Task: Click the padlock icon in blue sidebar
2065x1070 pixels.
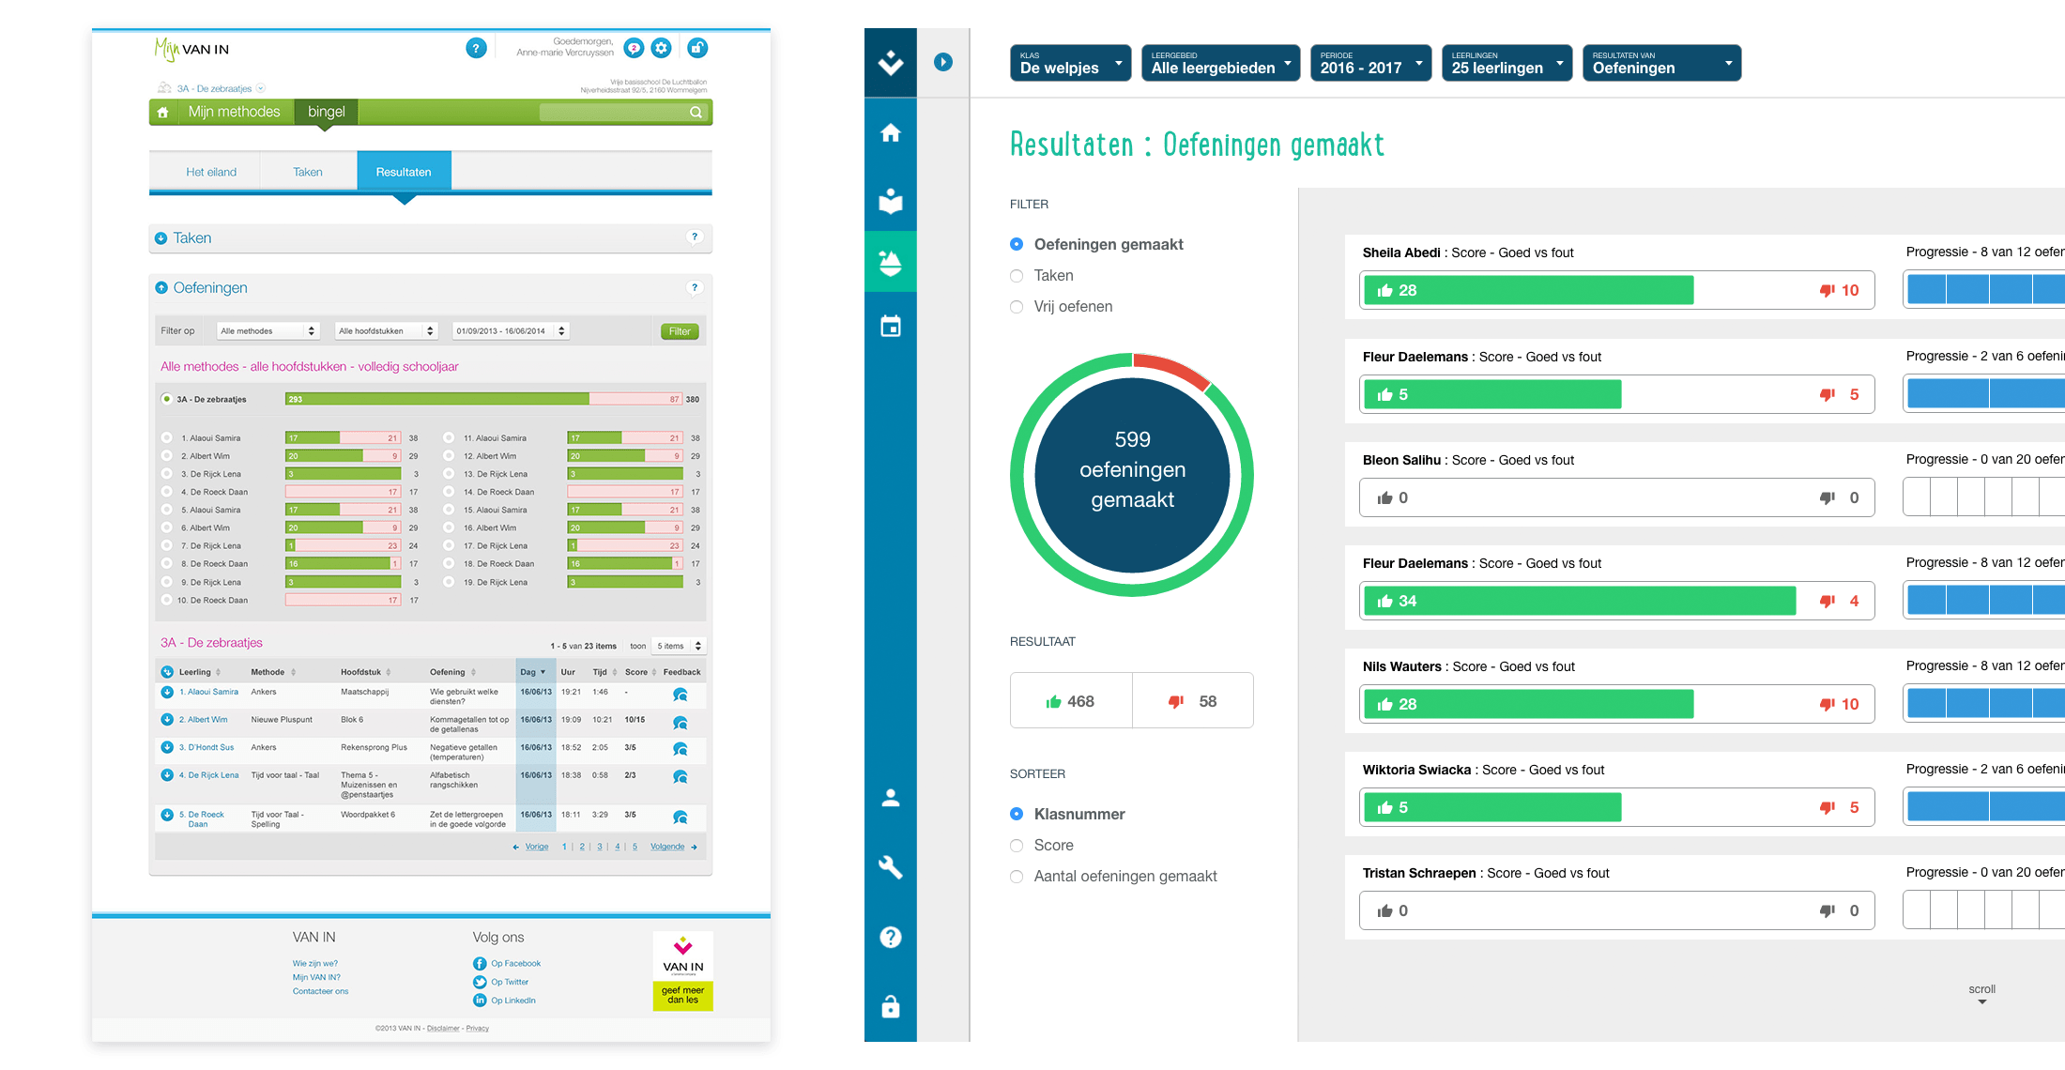Action: click(890, 1006)
